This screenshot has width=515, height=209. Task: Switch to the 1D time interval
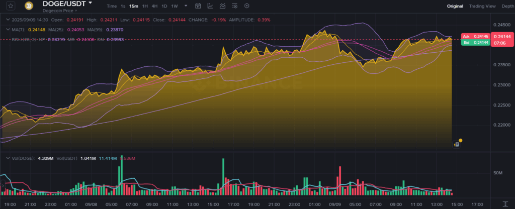pyautogui.click(x=164, y=6)
